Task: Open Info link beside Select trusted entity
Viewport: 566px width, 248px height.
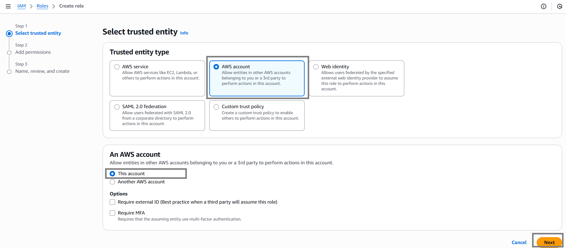Action: click(x=184, y=33)
